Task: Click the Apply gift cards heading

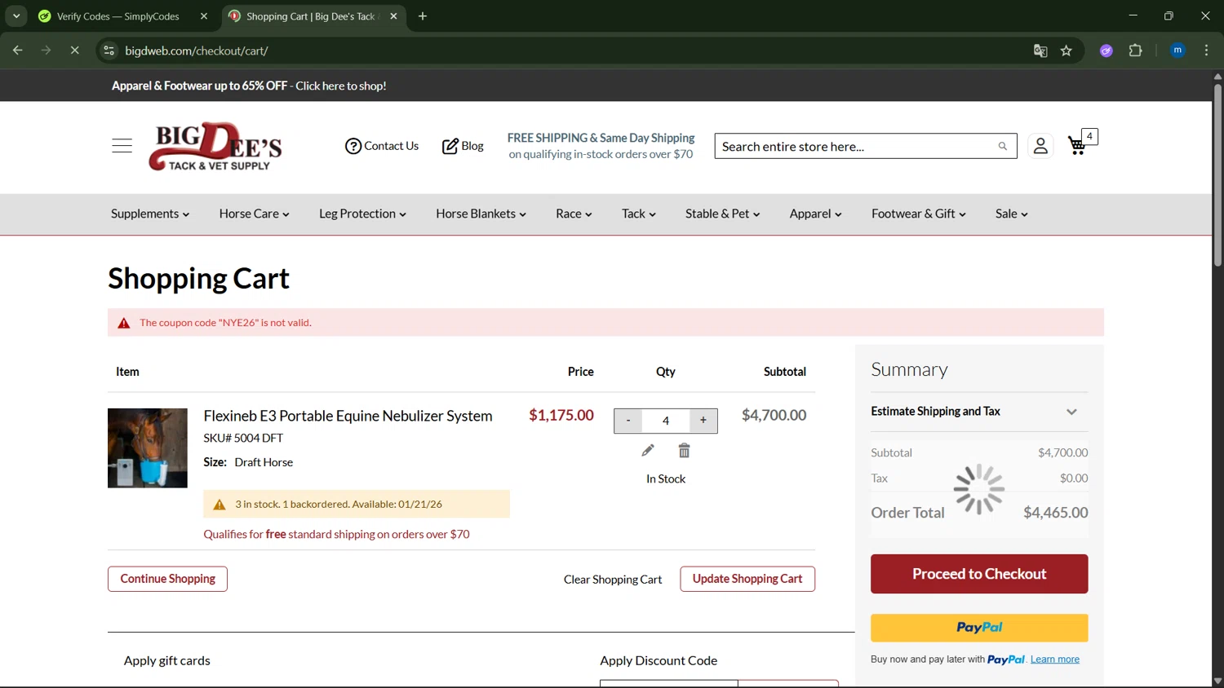Action: click(x=167, y=661)
